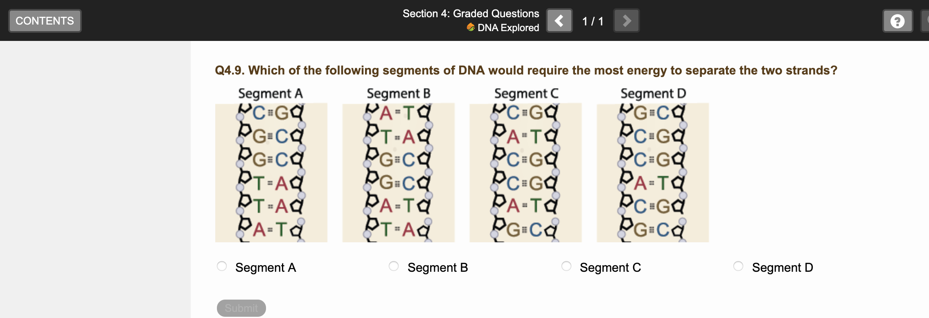Click the Section 4: Graded Questions header
The image size is (929, 318).
[x=471, y=13]
